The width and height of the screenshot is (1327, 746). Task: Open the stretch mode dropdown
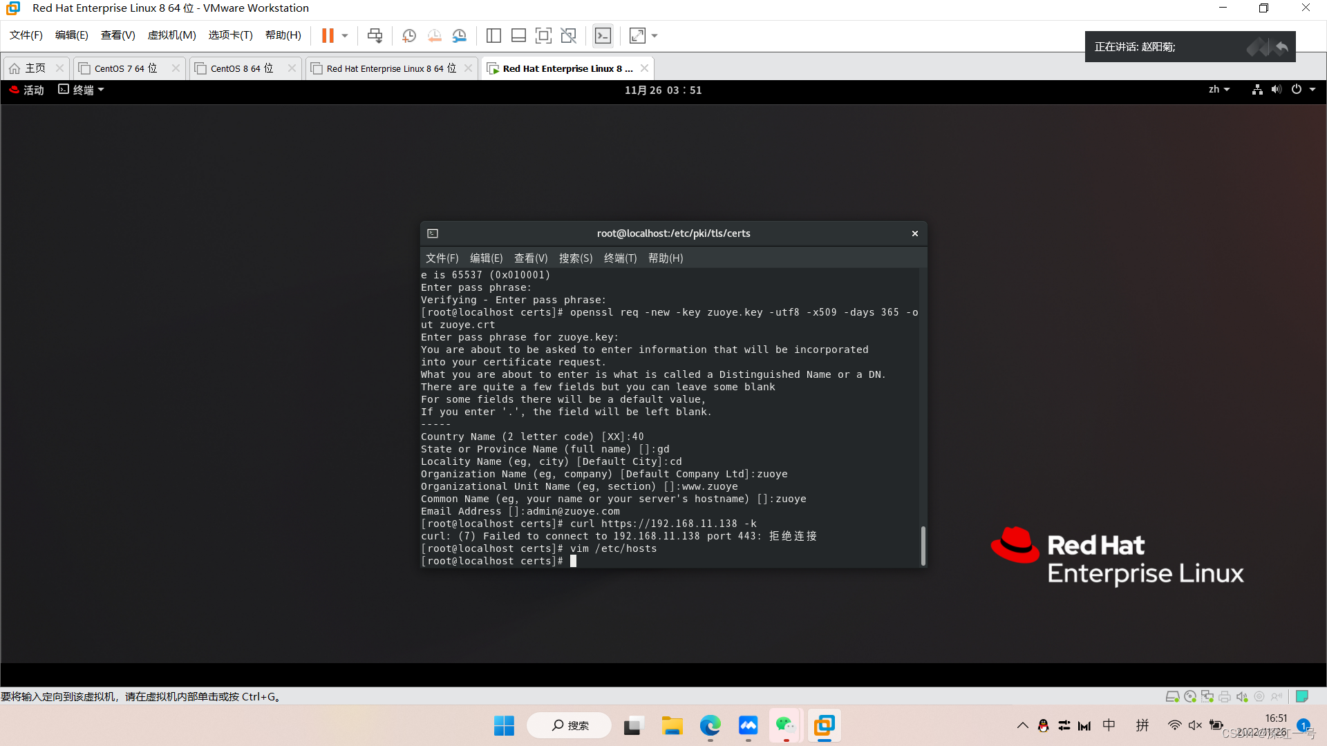tap(654, 35)
